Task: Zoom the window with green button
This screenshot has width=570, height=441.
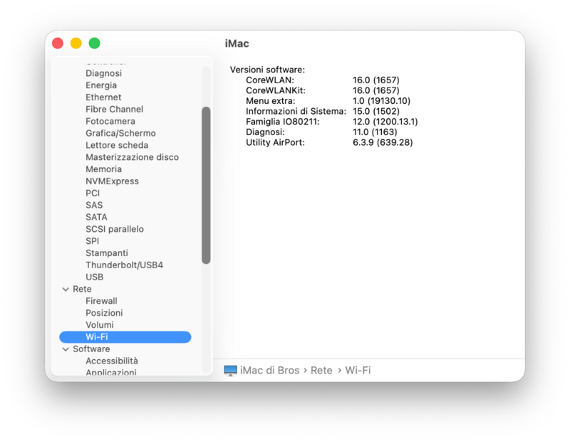Action: coord(95,43)
